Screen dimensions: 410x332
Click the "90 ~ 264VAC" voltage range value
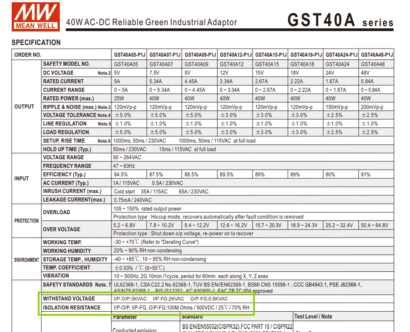127,157
